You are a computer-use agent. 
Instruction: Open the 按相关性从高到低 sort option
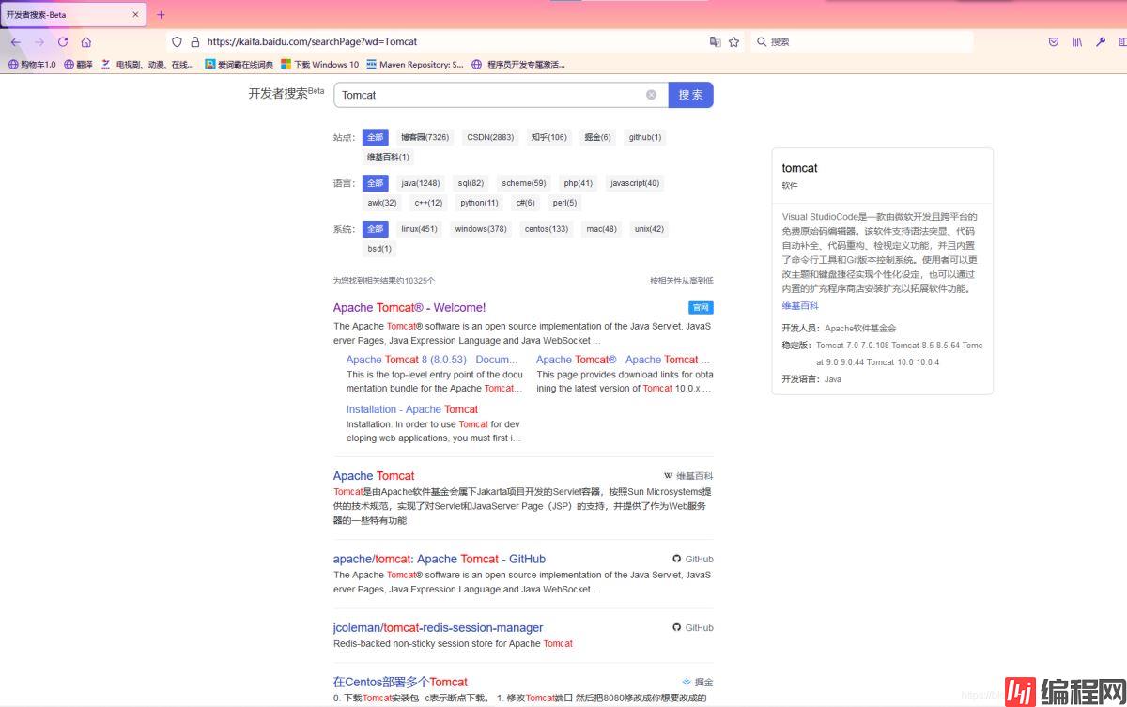(680, 280)
